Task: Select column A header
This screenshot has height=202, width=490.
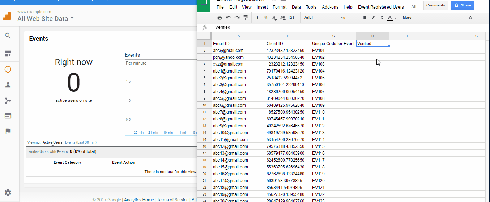Action: pos(238,36)
